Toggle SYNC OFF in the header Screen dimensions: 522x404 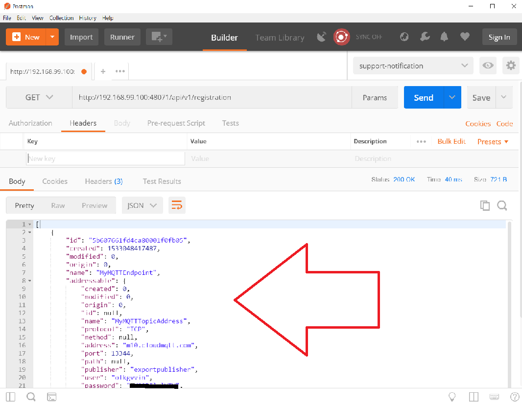pyautogui.click(x=369, y=37)
